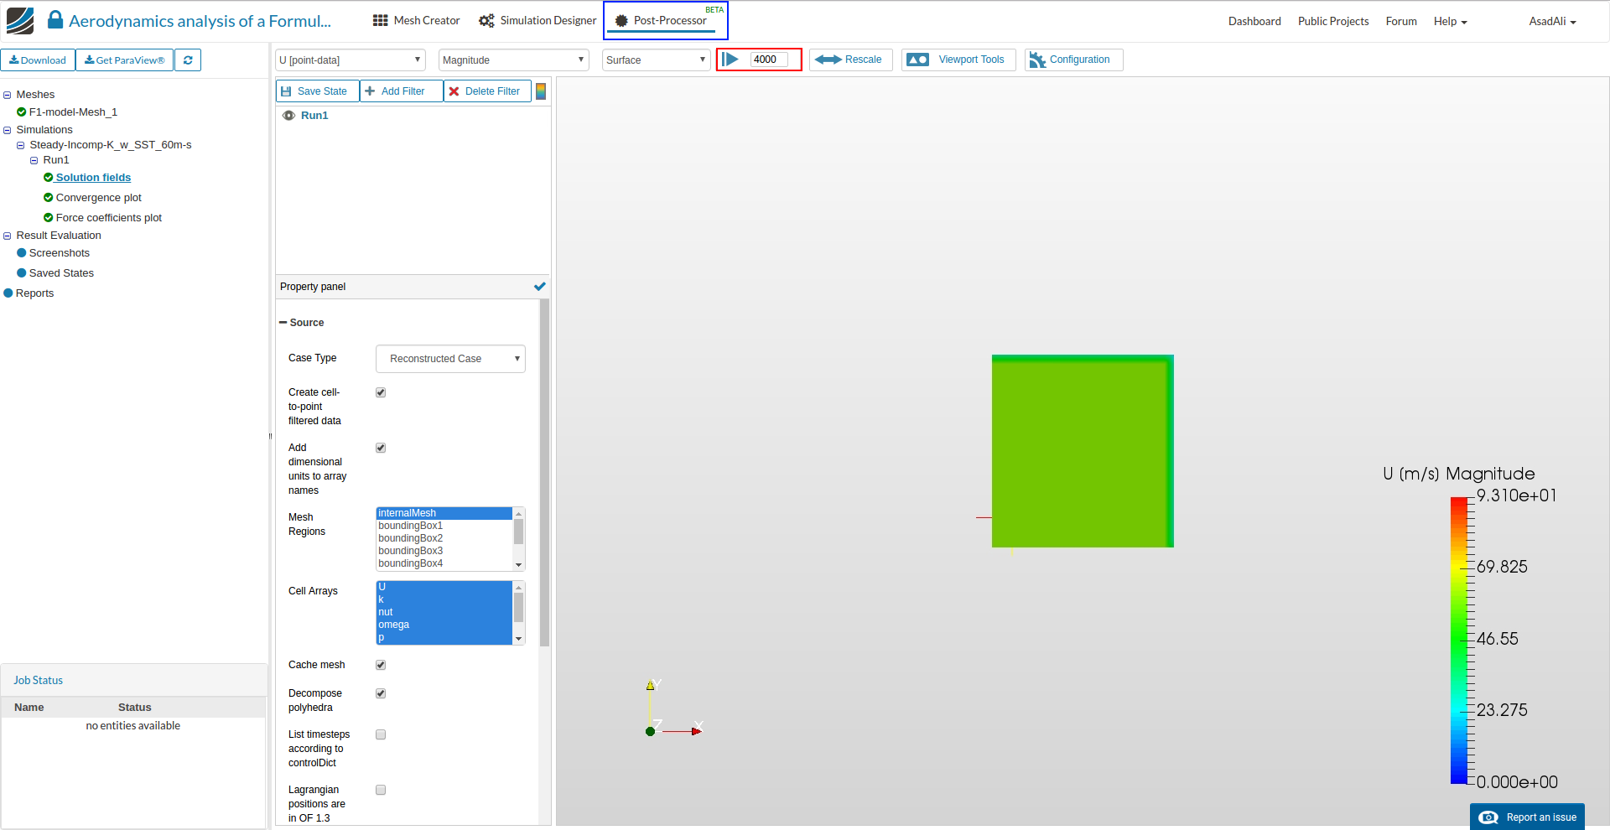Click the project lock icon
1610x830 pixels.
[55, 20]
